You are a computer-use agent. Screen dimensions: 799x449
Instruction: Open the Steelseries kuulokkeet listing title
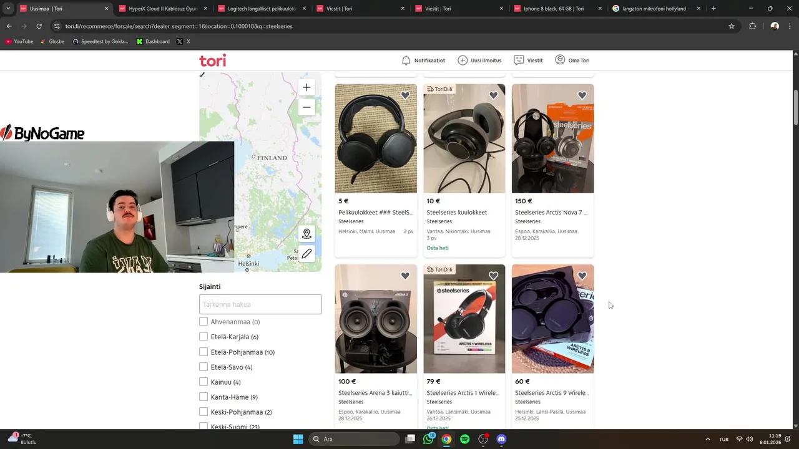[457, 212]
